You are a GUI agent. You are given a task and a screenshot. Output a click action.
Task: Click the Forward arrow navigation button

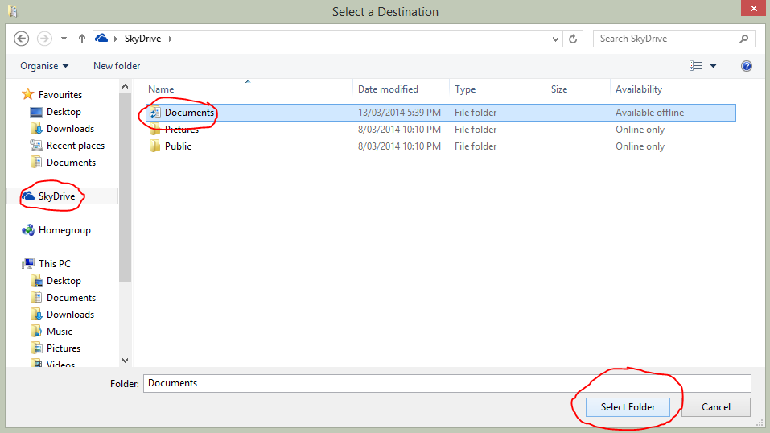(45, 39)
